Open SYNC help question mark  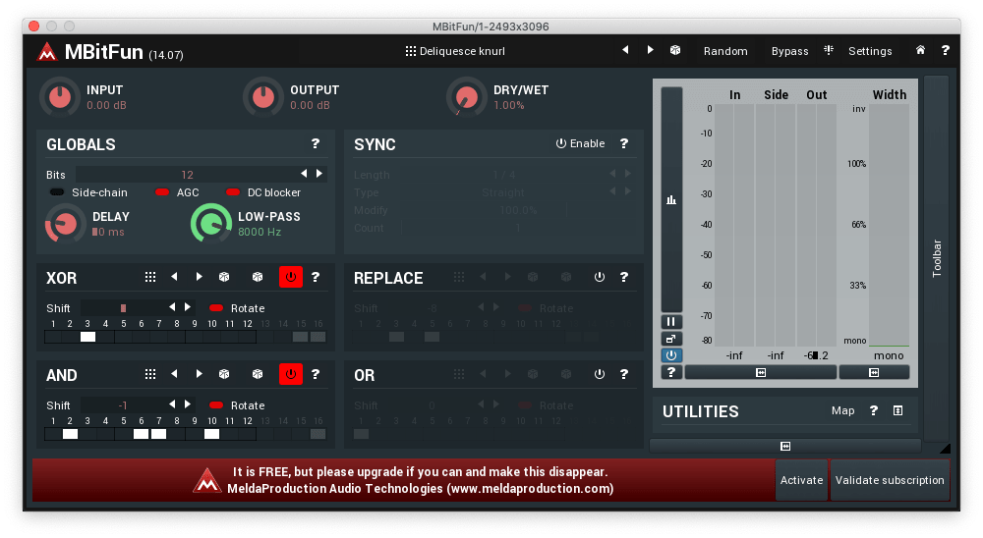click(624, 143)
